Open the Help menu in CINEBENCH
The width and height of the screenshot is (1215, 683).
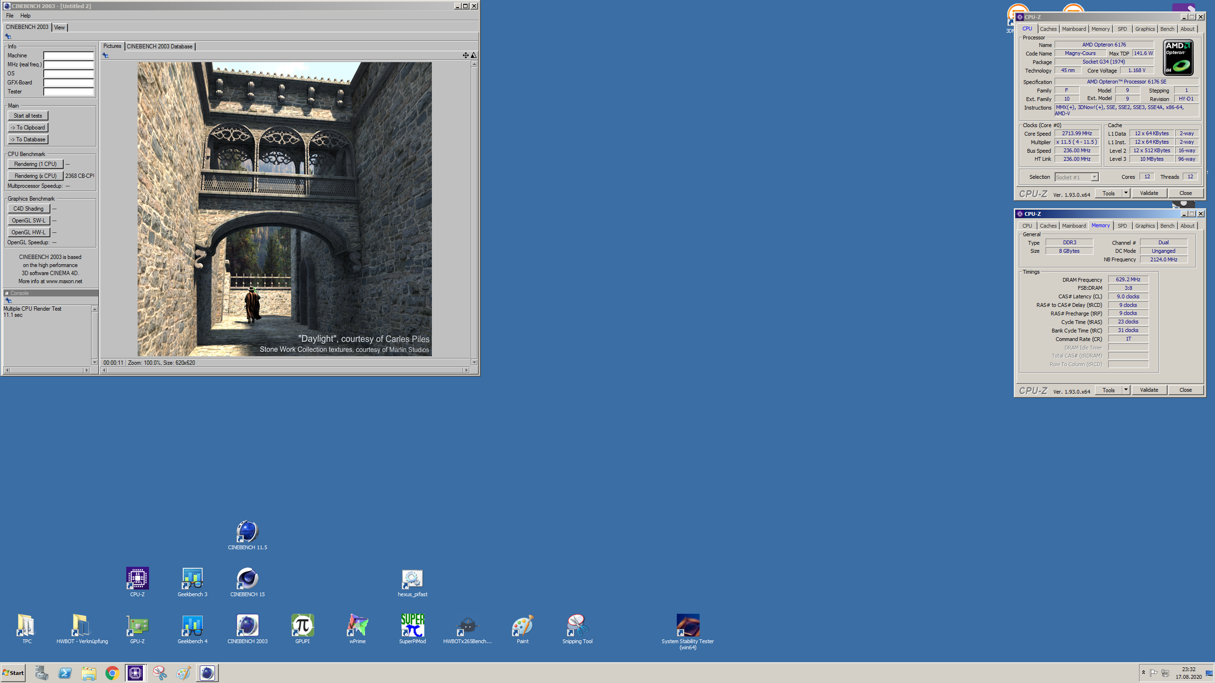tap(25, 16)
